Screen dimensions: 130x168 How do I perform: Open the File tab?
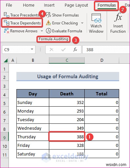[9, 5]
